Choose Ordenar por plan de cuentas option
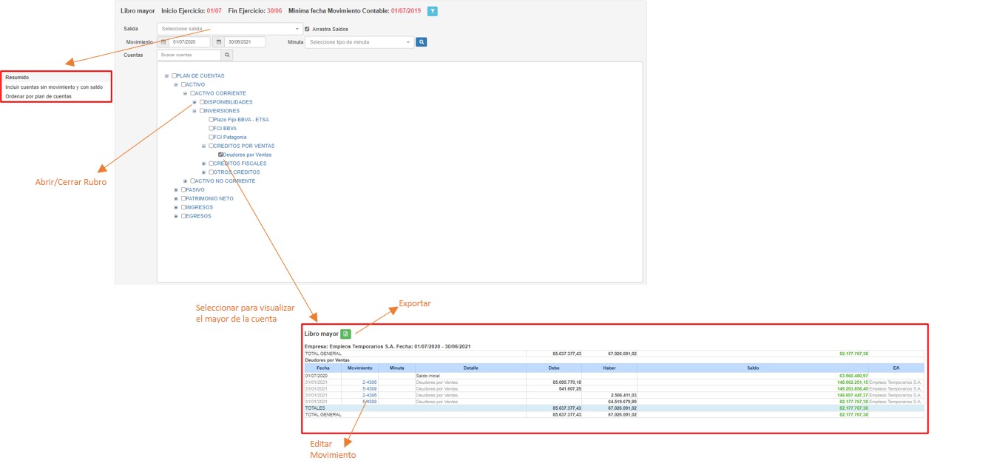The height and width of the screenshot is (466, 994). [38, 96]
